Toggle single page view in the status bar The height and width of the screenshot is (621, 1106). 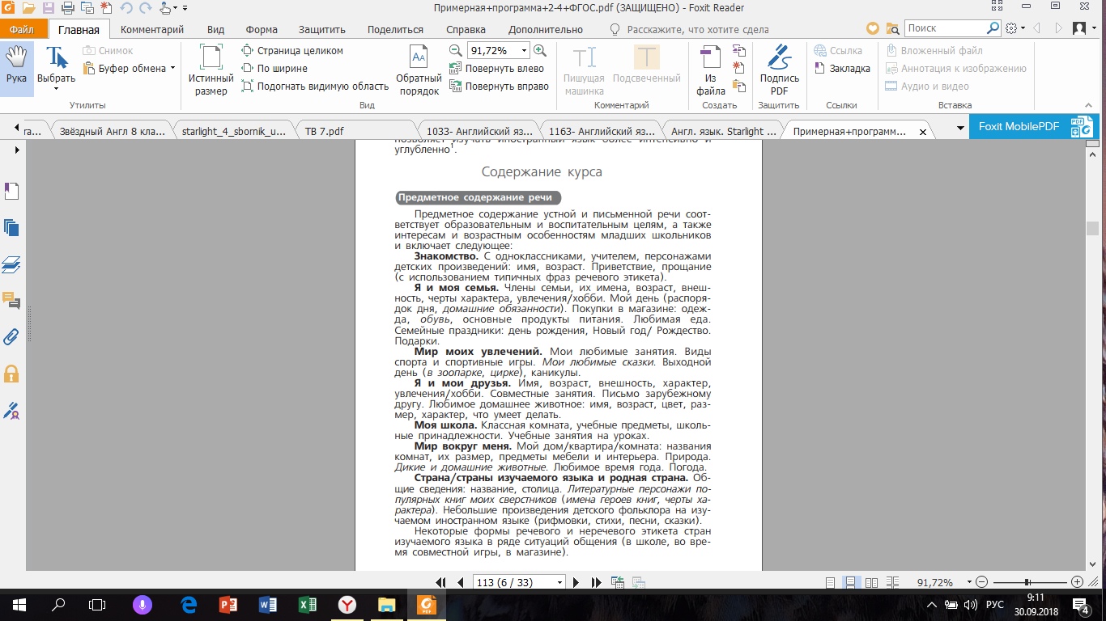click(x=829, y=582)
